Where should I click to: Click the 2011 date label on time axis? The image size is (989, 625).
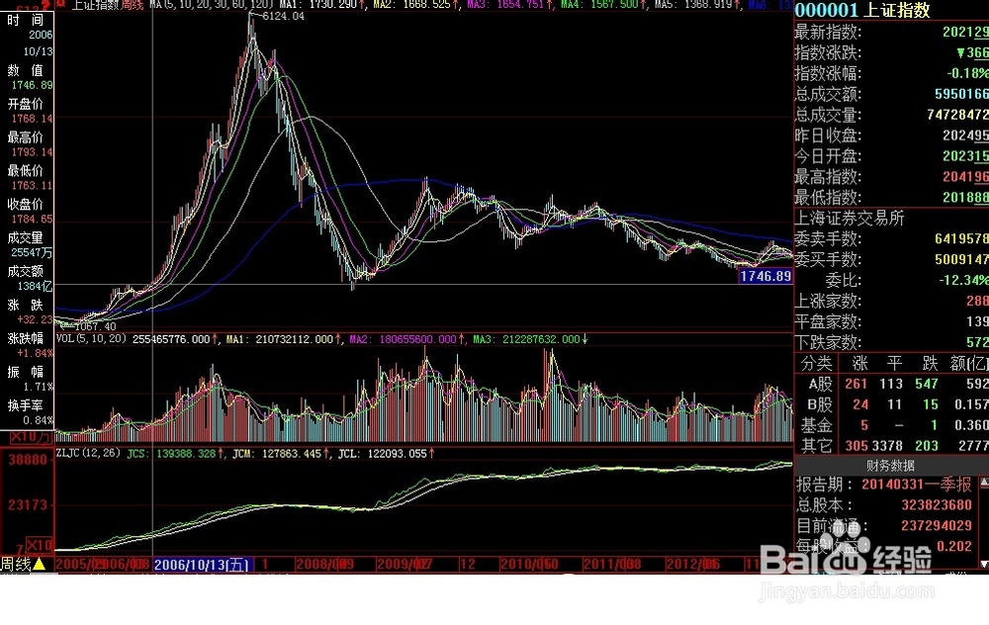[612, 565]
